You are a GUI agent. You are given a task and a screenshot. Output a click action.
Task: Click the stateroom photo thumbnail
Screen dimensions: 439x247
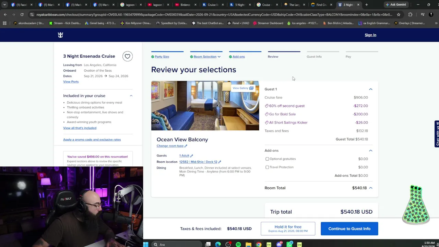click(x=205, y=106)
